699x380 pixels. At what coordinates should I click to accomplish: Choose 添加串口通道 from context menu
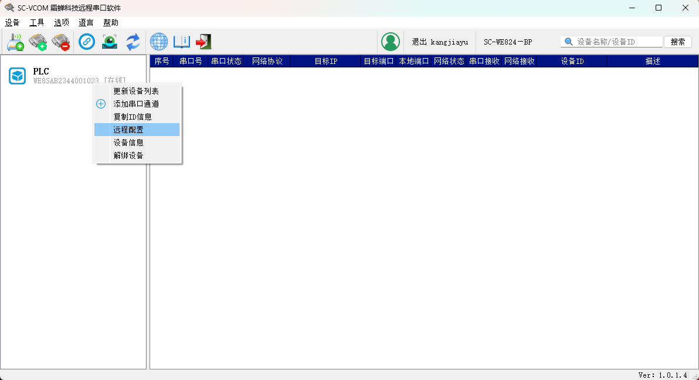[137, 104]
